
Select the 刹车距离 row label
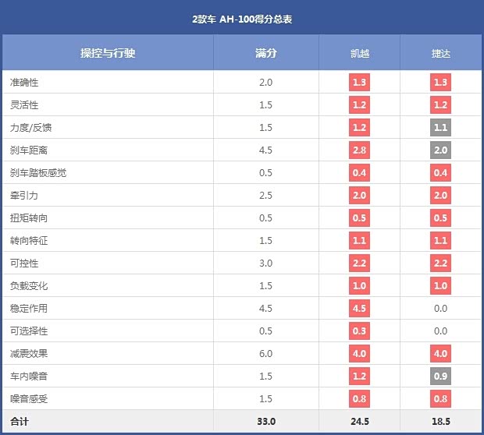[x=30, y=150]
